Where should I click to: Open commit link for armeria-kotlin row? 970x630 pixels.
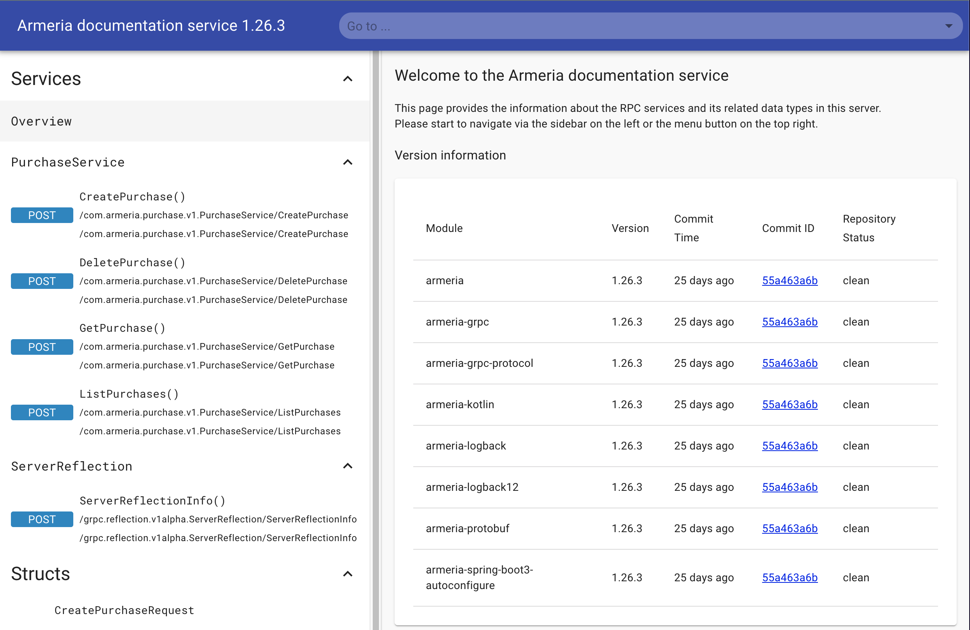click(789, 404)
